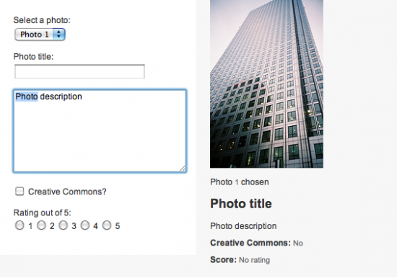This screenshot has width=397, height=278.
Task: Click inside the Photo description textarea
Action: point(100,130)
